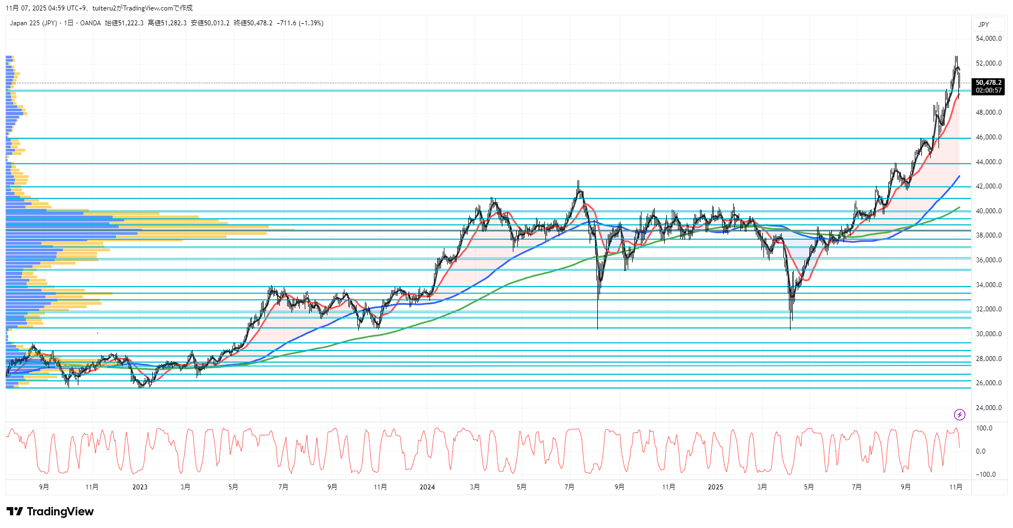Click the 24,000.0 price axis label
Viewport: 1013px width, 528px height.
988,408
